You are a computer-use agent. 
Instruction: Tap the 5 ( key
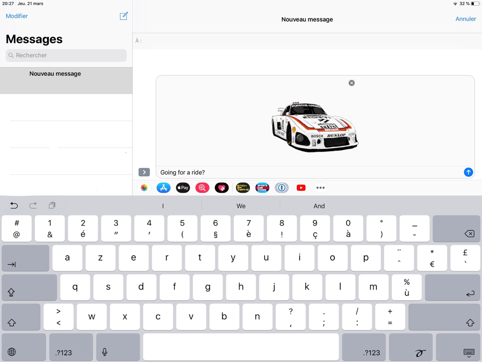tap(182, 229)
